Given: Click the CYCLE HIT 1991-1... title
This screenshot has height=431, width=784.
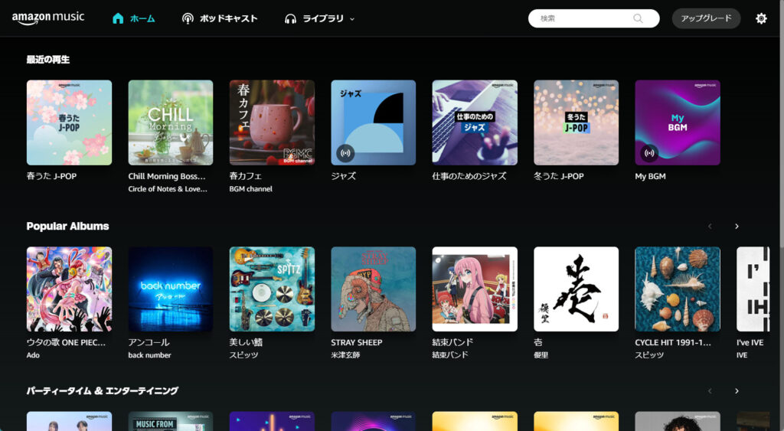Looking at the screenshot, I should click(x=673, y=342).
